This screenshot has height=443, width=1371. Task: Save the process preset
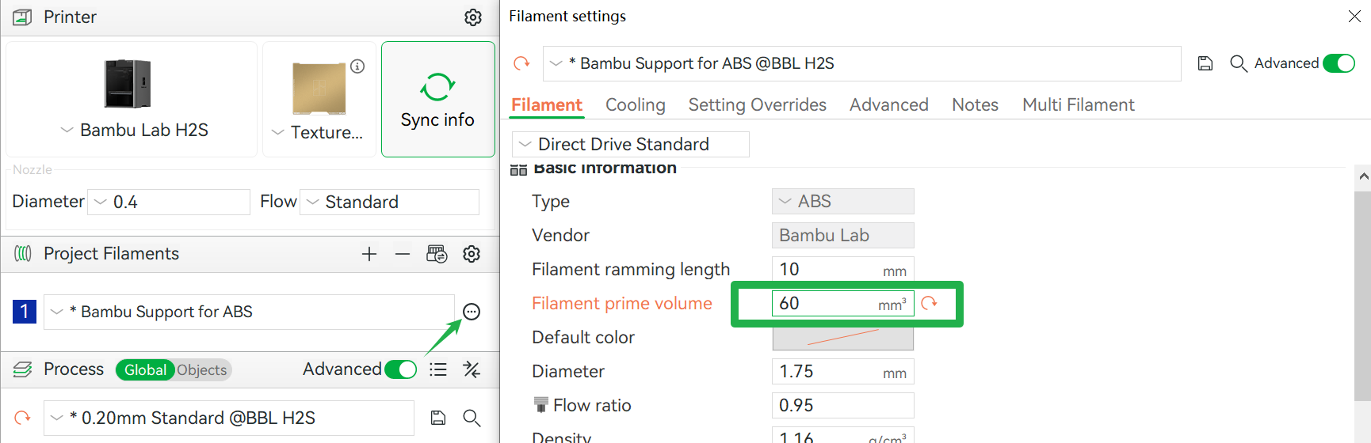[x=438, y=418]
